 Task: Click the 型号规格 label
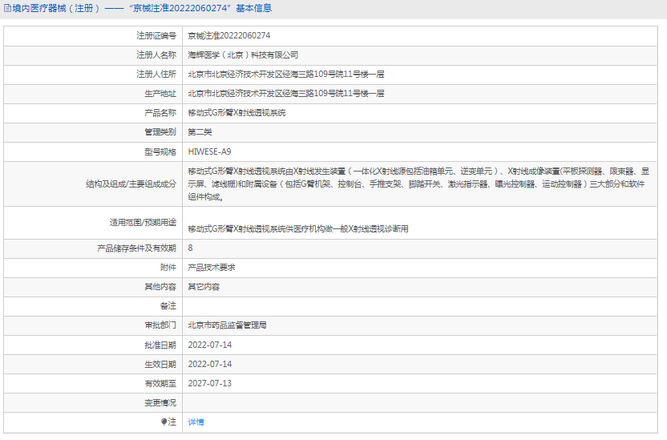coord(160,151)
